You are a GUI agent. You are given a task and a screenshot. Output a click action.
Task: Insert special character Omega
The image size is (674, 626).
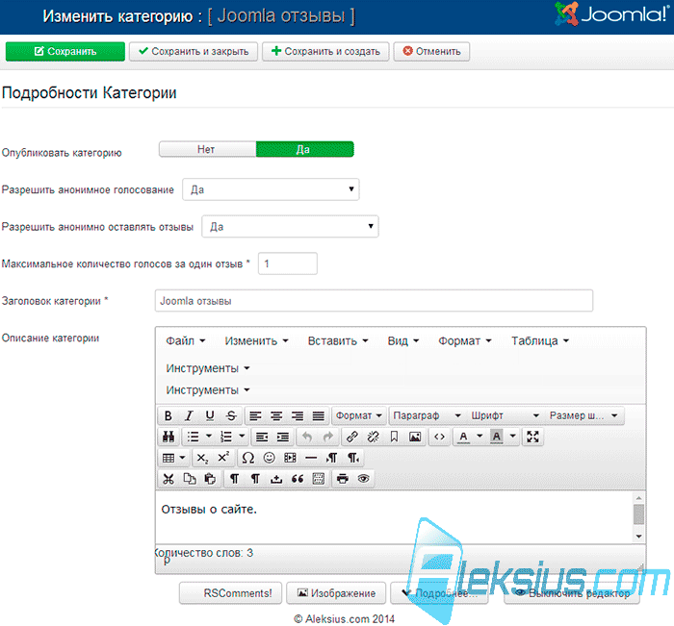pos(248,458)
